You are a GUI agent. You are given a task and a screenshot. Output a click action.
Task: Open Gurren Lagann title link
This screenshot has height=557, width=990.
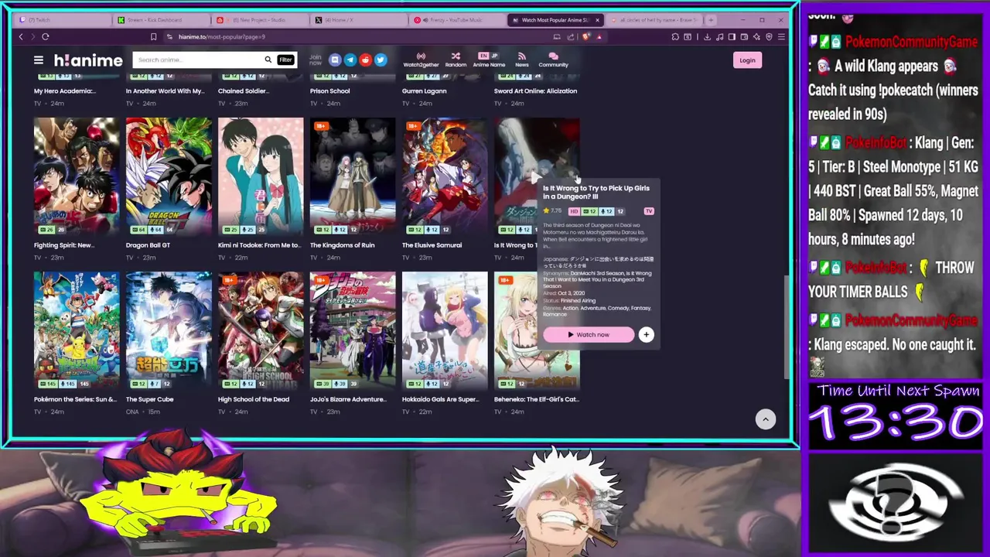click(424, 91)
